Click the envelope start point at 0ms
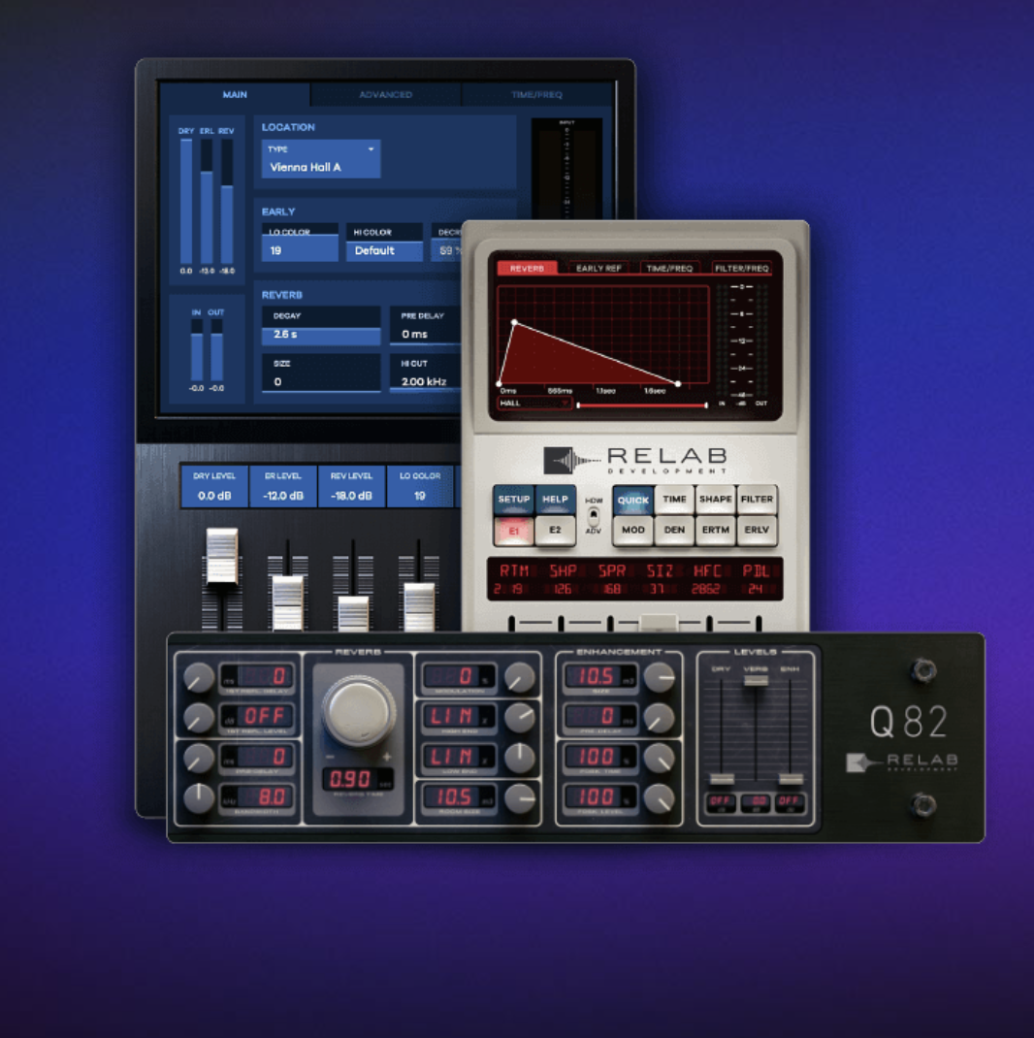The height and width of the screenshot is (1038, 1034). pos(500,384)
